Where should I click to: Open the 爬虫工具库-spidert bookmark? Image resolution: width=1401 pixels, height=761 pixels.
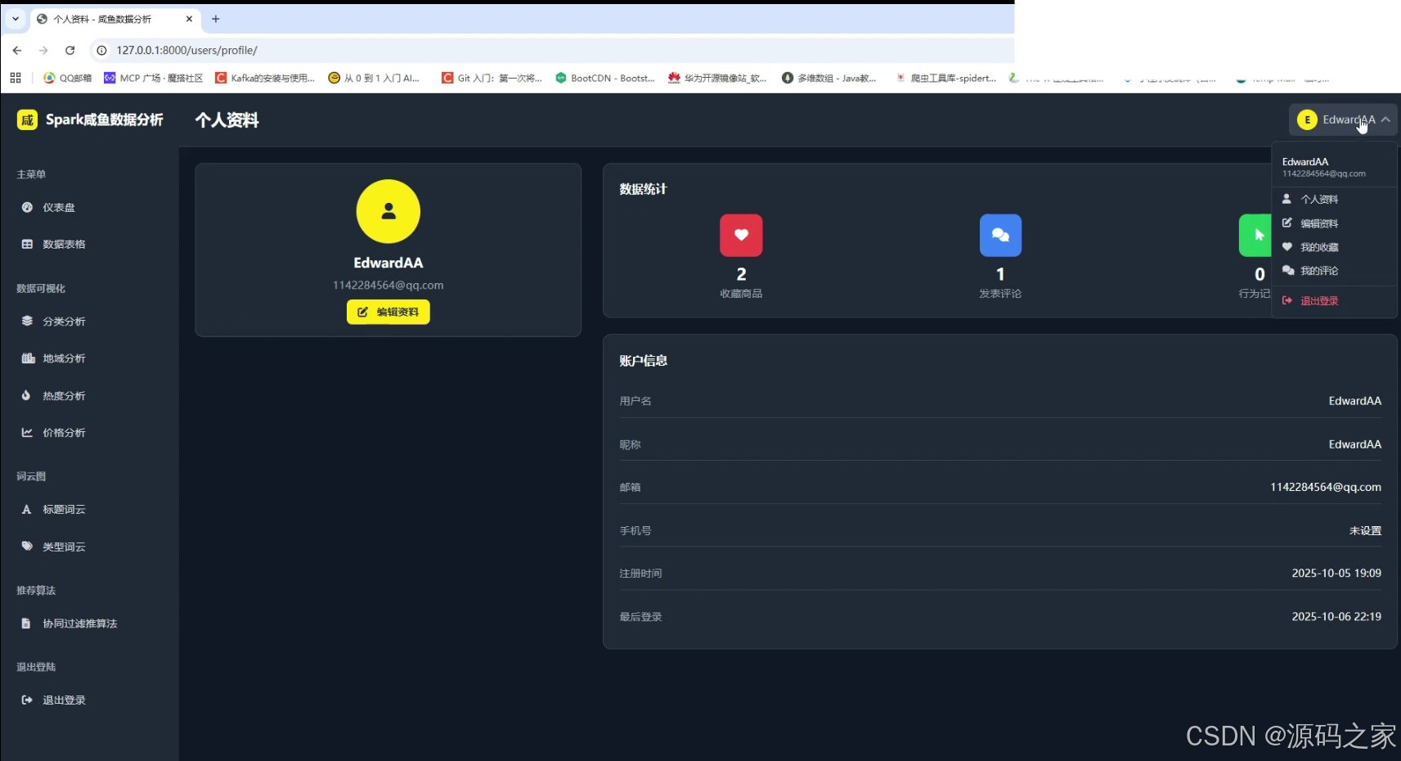point(946,78)
